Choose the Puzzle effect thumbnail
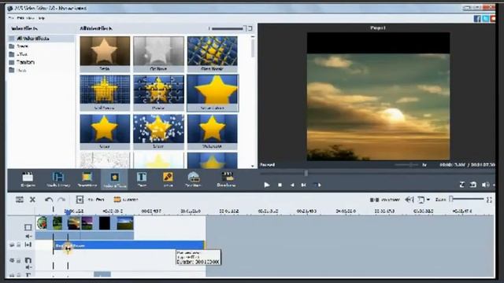Viewport: 504px width, 283px height. pos(158,93)
